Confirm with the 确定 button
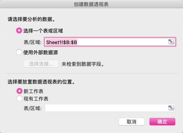 click(162, 121)
